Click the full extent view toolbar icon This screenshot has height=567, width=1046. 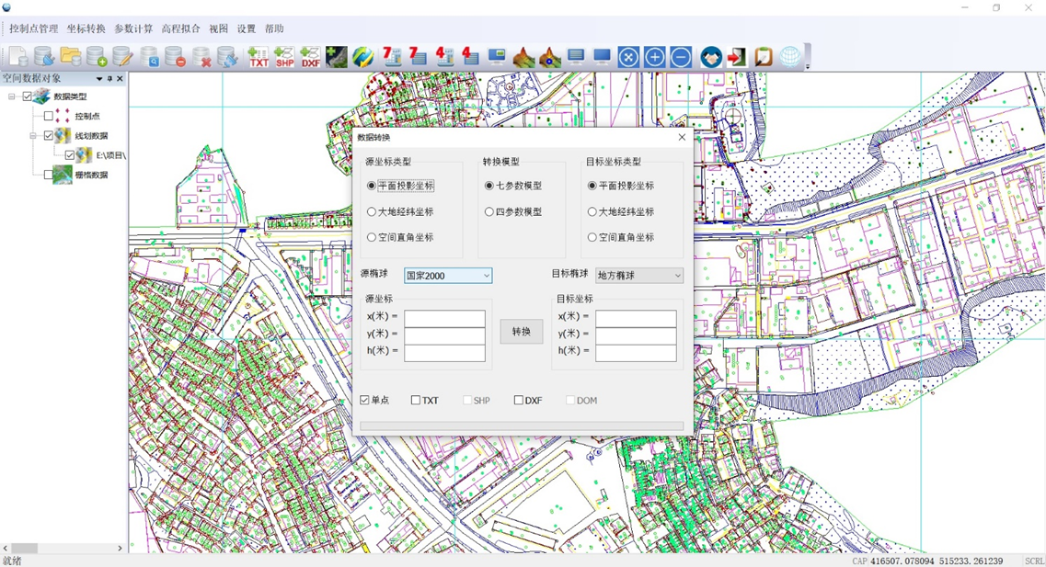[x=628, y=58]
